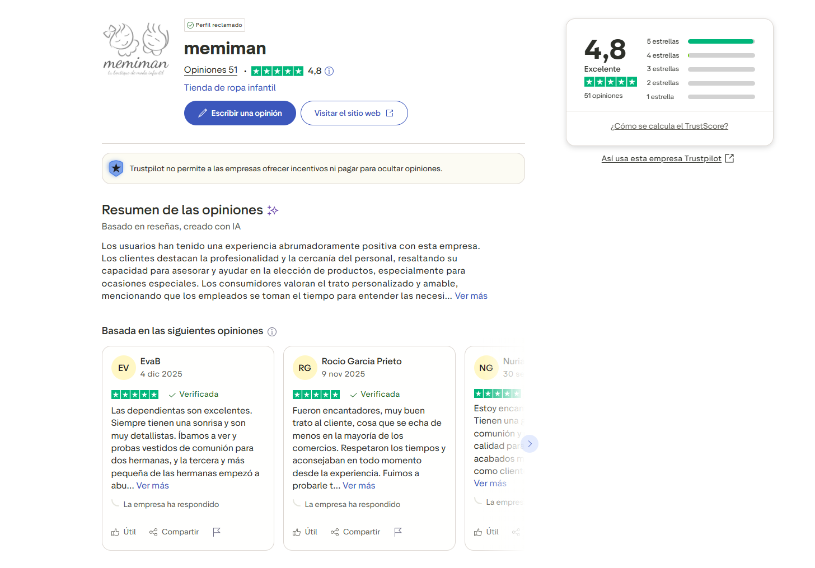Share Rocio Garcia Prieto's review

355,532
